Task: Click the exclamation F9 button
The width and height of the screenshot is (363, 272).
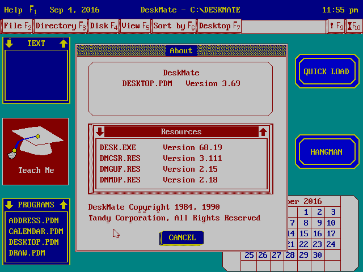Action: coord(336,26)
